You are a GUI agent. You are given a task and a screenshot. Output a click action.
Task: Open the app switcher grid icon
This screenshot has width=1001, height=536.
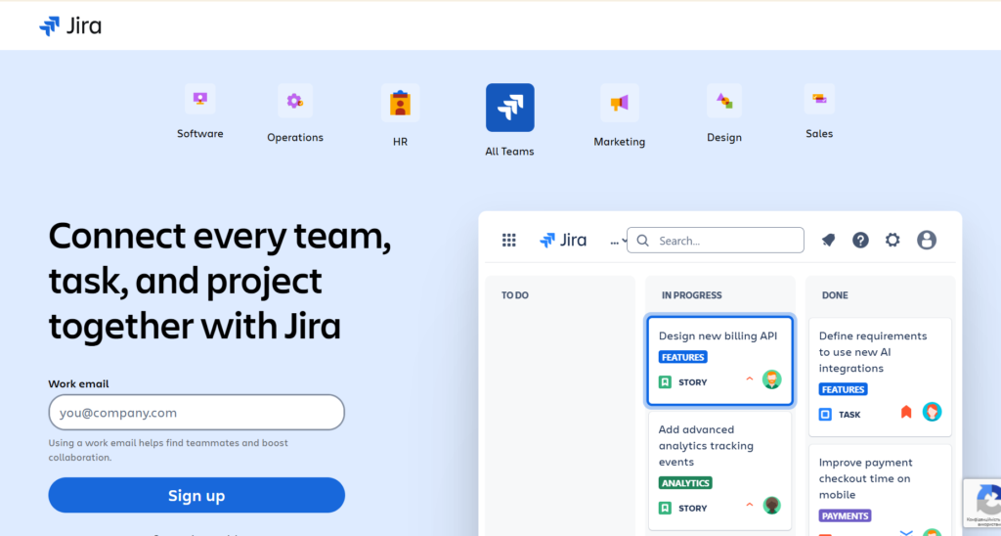[x=508, y=241]
